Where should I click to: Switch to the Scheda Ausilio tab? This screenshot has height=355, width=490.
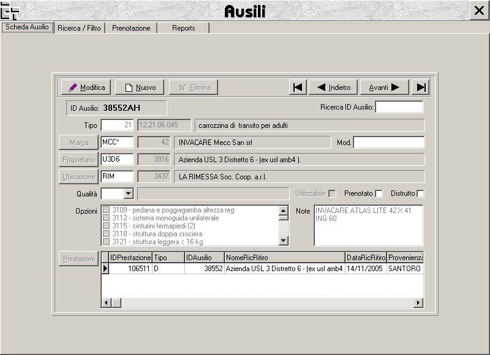27,27
